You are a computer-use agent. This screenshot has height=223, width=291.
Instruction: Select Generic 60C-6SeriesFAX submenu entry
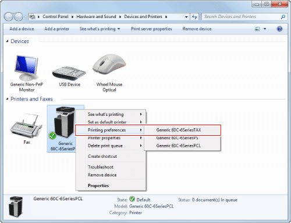(x=182, y=130)
